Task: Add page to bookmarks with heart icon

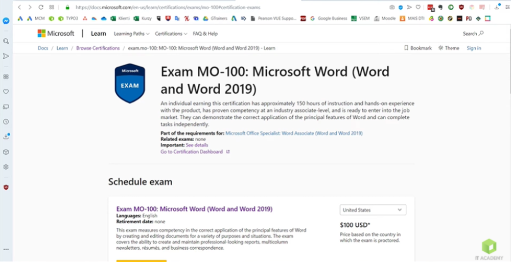Action: (417, 7)
